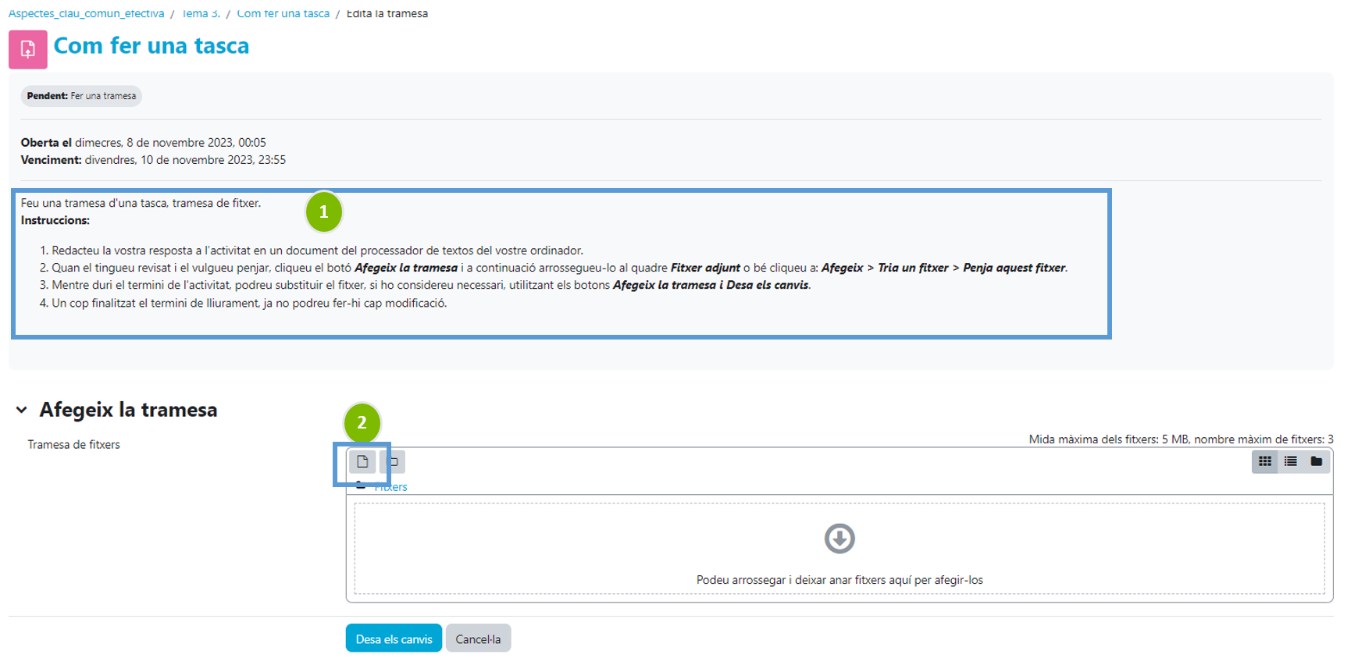The image size is (1351, 665).
Task: Click the green number 1 marker
Action: tap(323, 212)
